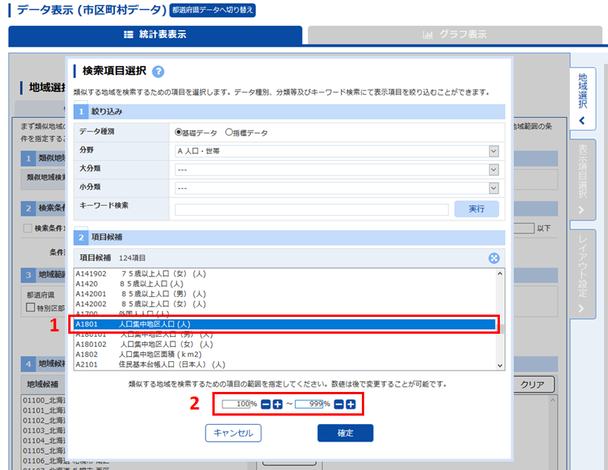Screen dimensions: 608x470
Task: Toggle the 検索条件 checkbox in background page
Action: (x=28, y=228)
